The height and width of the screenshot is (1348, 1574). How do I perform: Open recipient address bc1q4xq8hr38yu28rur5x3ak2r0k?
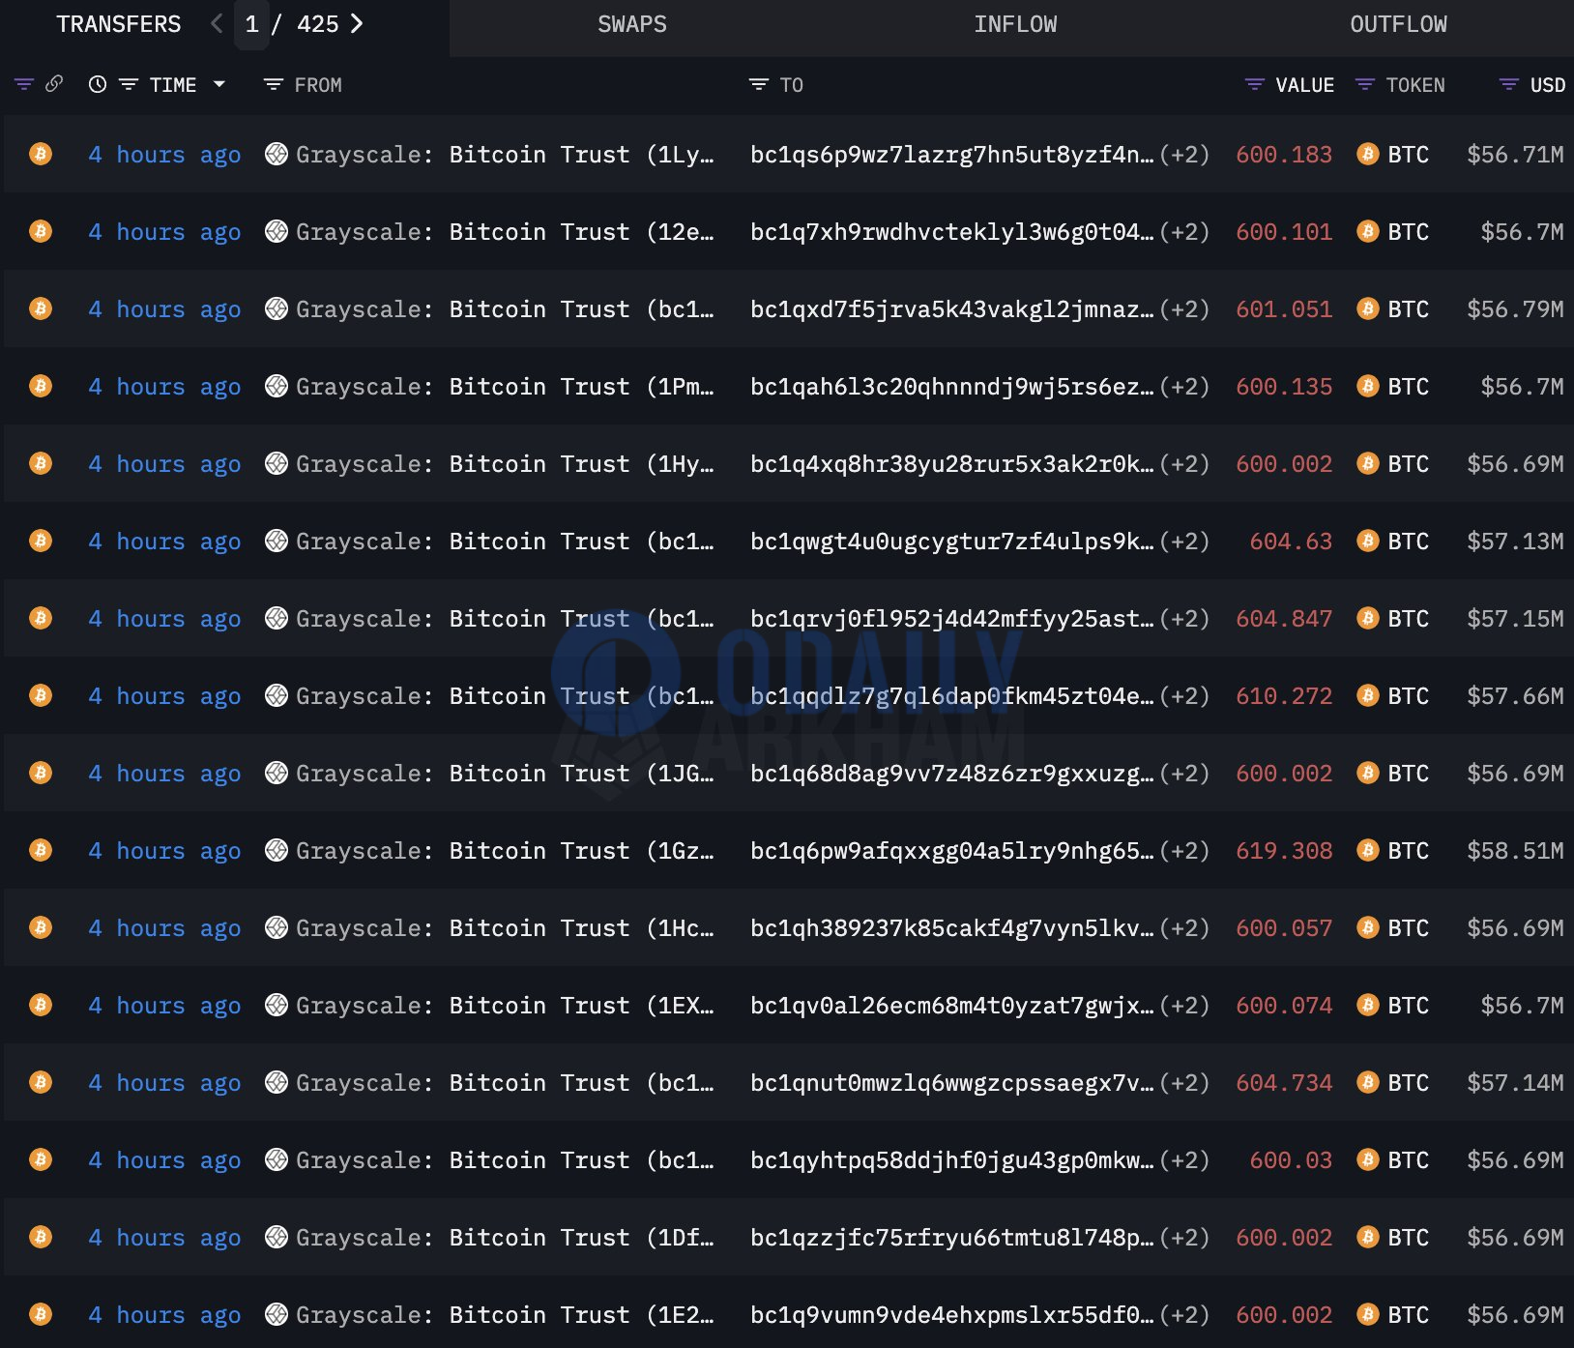point(951,464)
